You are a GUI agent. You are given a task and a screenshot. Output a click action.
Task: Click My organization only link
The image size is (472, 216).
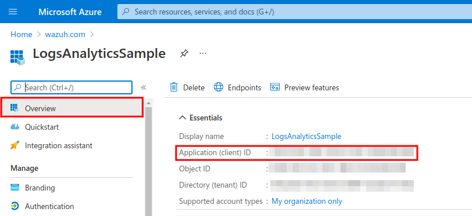pos(307,202)
